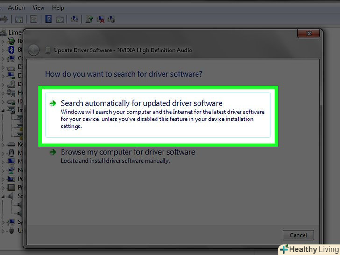Close the Update Driver Software dialog
The image size is (340, 255).
[309, 34]
